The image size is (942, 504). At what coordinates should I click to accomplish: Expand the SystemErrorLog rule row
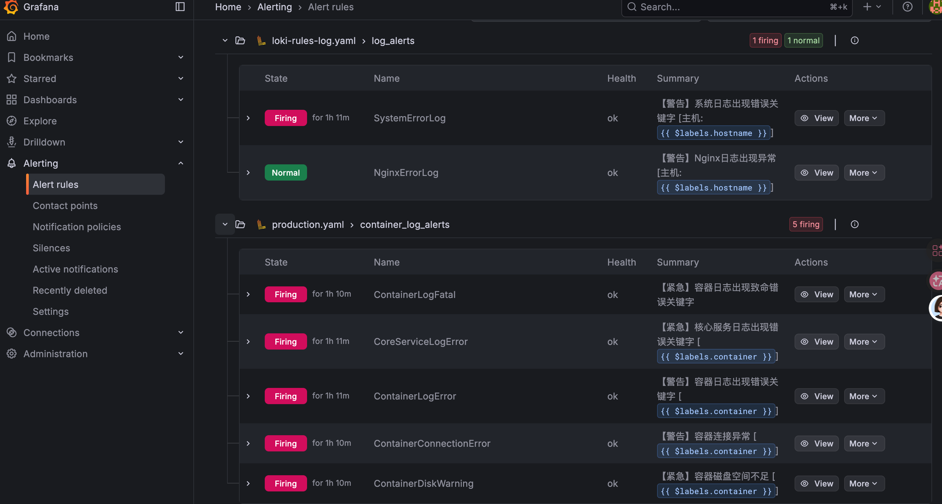coord(248,118)
